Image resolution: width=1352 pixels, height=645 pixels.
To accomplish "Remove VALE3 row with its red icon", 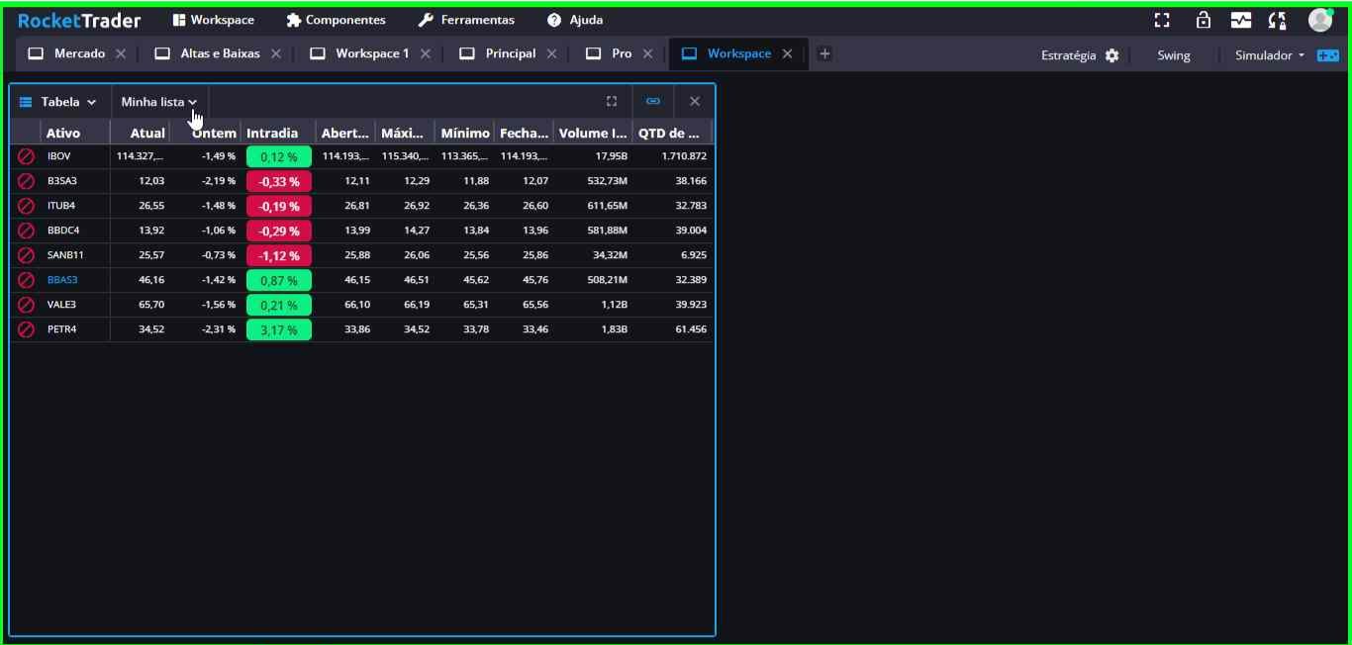I will 27,305.
